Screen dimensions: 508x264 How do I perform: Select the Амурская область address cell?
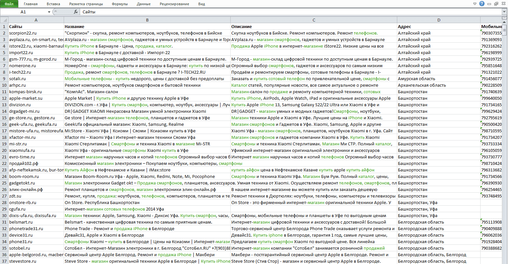pos(439,79)
